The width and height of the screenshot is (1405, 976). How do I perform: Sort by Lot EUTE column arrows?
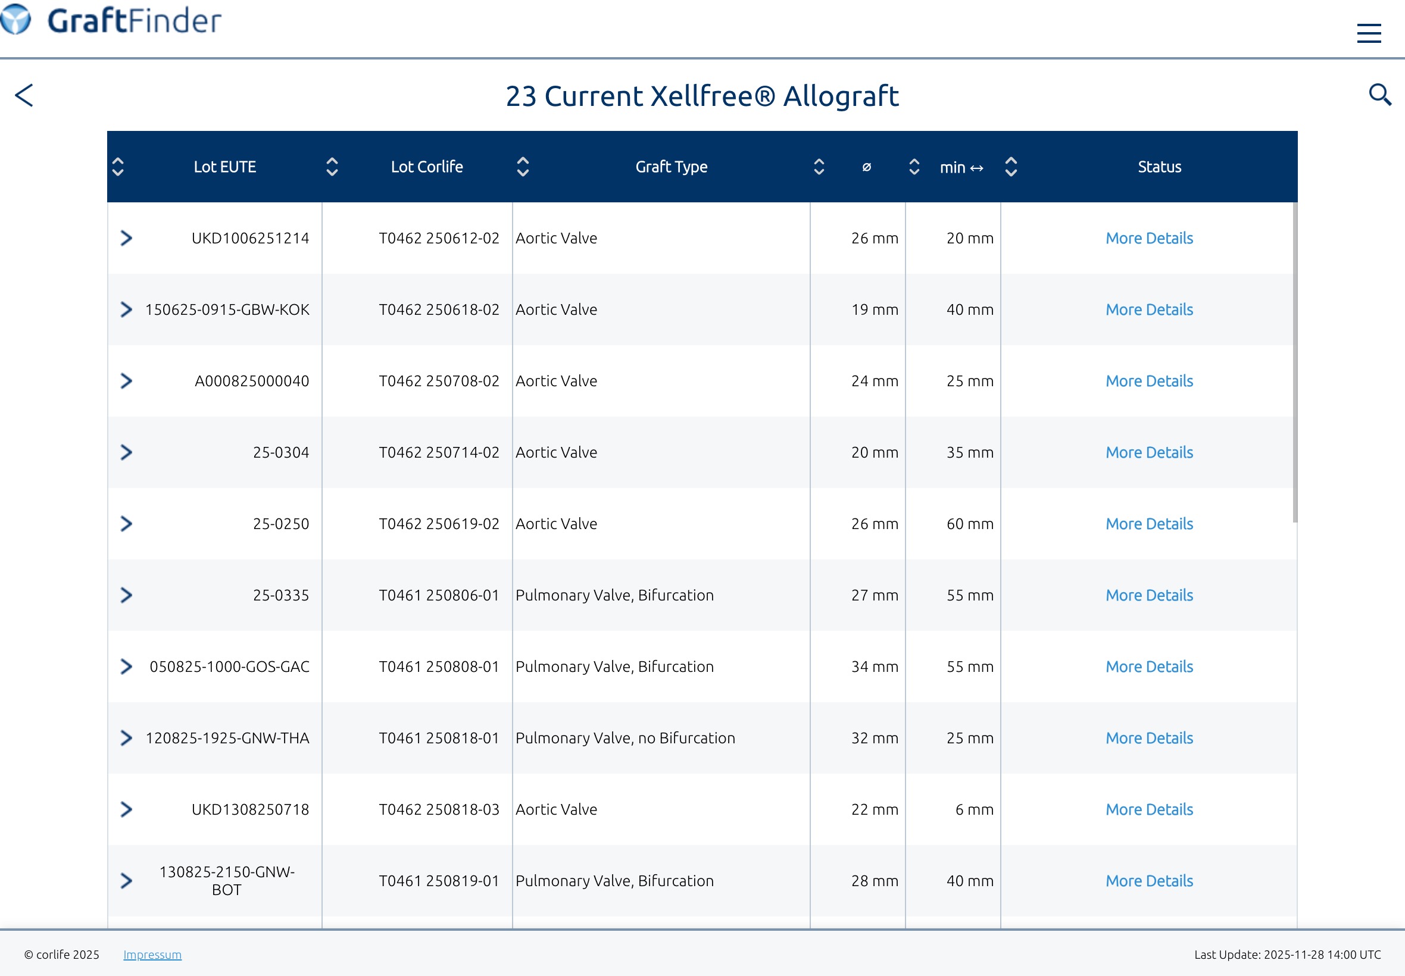(118, 167)
